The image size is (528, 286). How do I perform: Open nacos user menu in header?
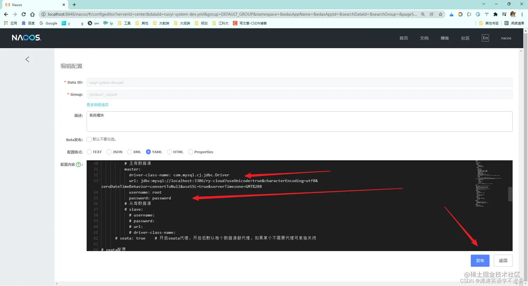tap(506, 38)
